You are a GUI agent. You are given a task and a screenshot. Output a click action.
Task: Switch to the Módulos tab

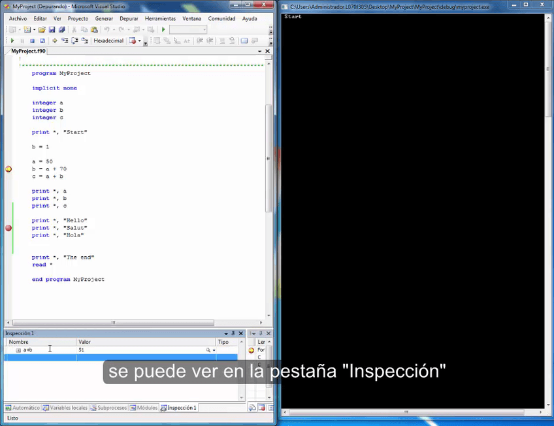pyautogui.click(x=144, y=408)
